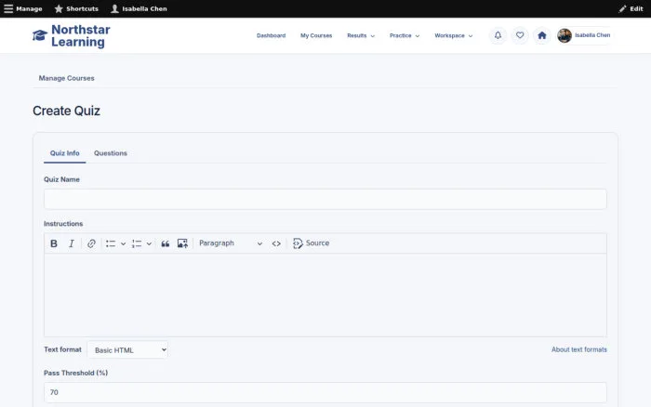Expand the Results menu

(361, 35)
